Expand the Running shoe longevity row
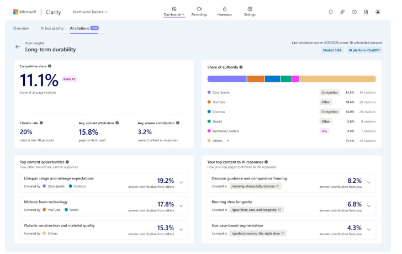 click(x=369, y=205)
